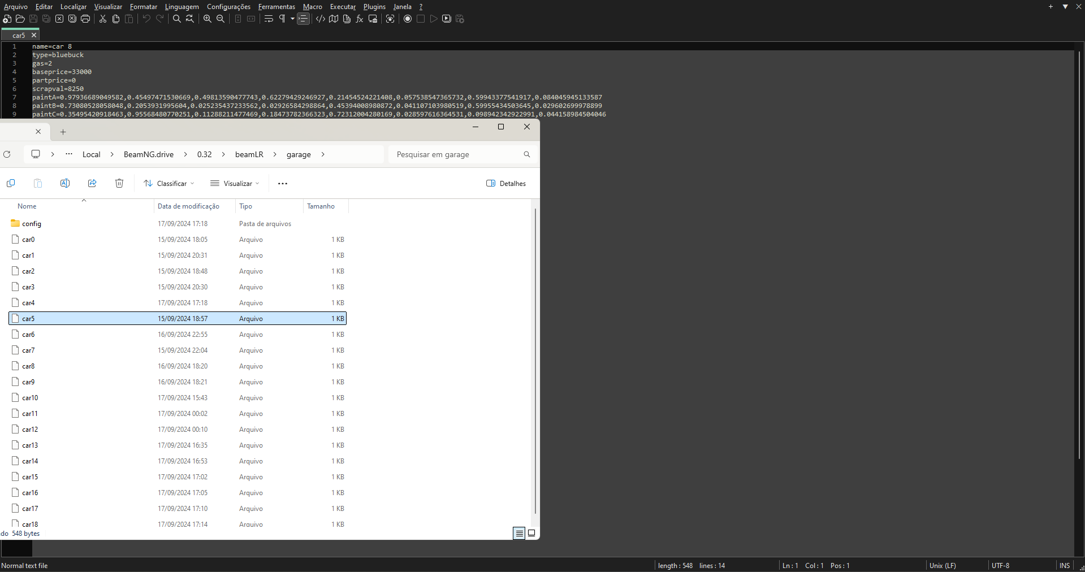Click the plus button in Notepad++ top right
The image size is (1085, 572).
pos(1051,7)
